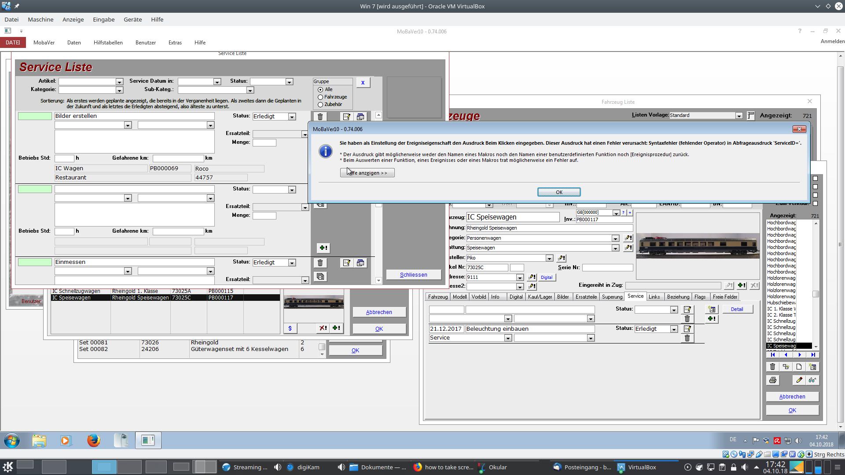Viewport: 845px width, 475px height.
Task: Click the wrench icon next to Personenwagen category
Action: (x=628, y=238)
